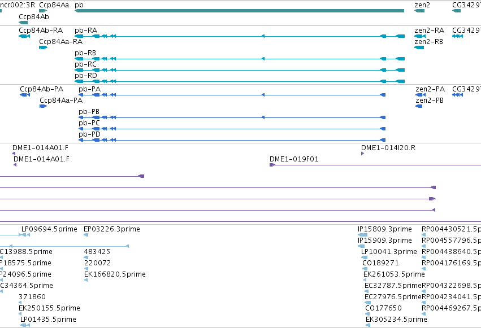Select the Ccp84Aa-RA transcript

(43, 47)
